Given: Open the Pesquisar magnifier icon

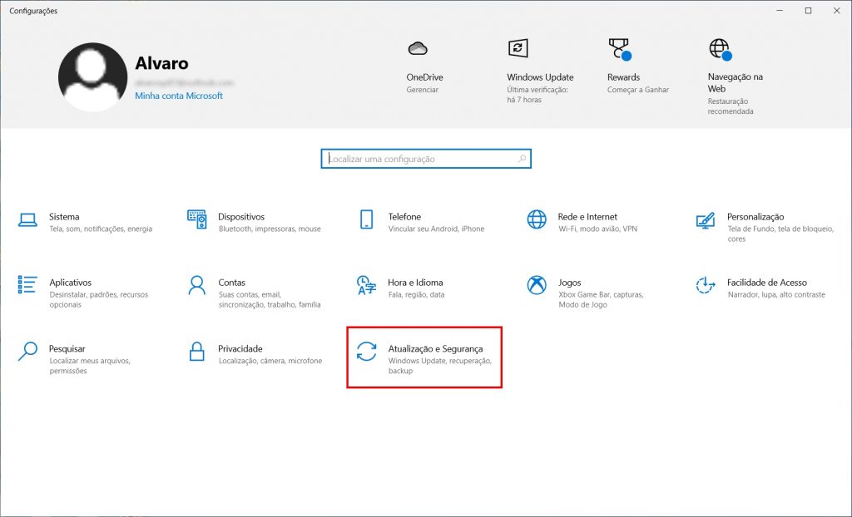Looking at the screenshot, I should tap(28, 352).
